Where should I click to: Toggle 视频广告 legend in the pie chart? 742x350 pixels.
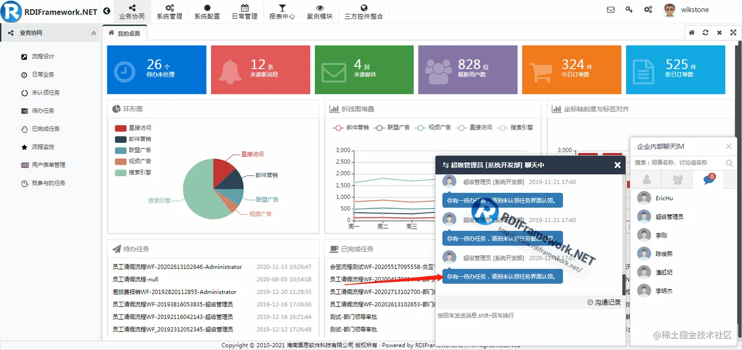pyautogui.click(x=133, y=162)
